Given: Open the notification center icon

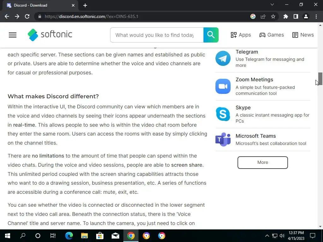Looking at the screenshot, I should point(313,236).
